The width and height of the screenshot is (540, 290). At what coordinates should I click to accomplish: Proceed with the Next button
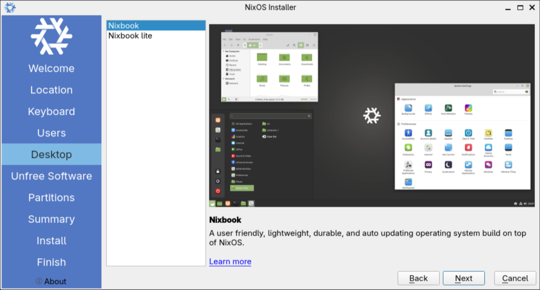click(464, 278)
